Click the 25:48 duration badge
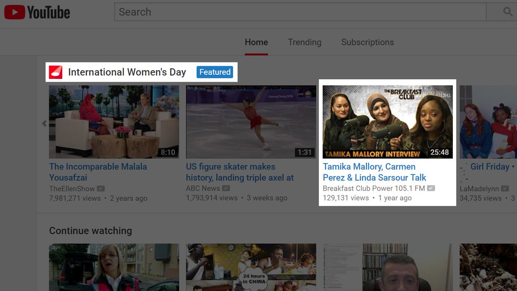Screen dimensions: 517x291 tap(439, 152)
